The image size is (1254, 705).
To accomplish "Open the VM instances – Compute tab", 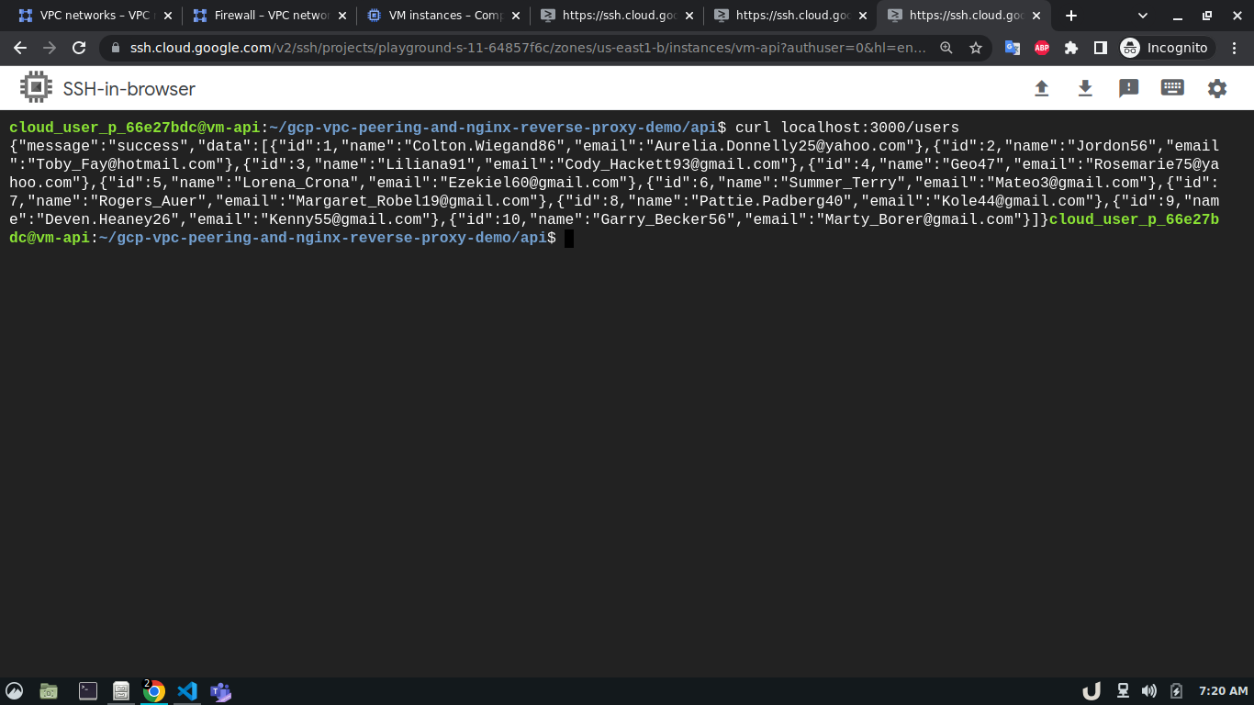I will coord(434,16).
